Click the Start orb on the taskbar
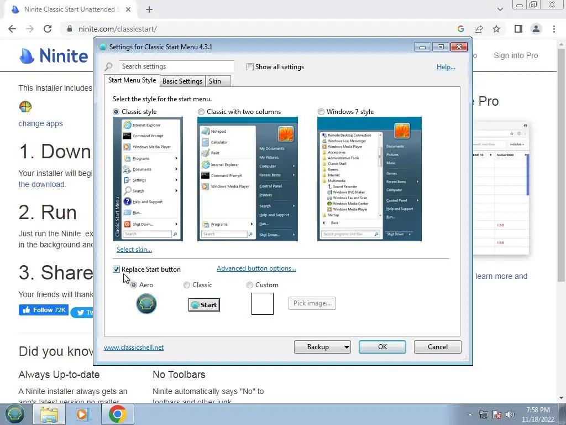 tap(14, 414)
